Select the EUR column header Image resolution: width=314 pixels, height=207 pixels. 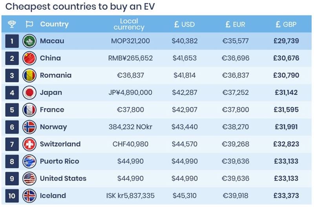click(x=235, y=24)
